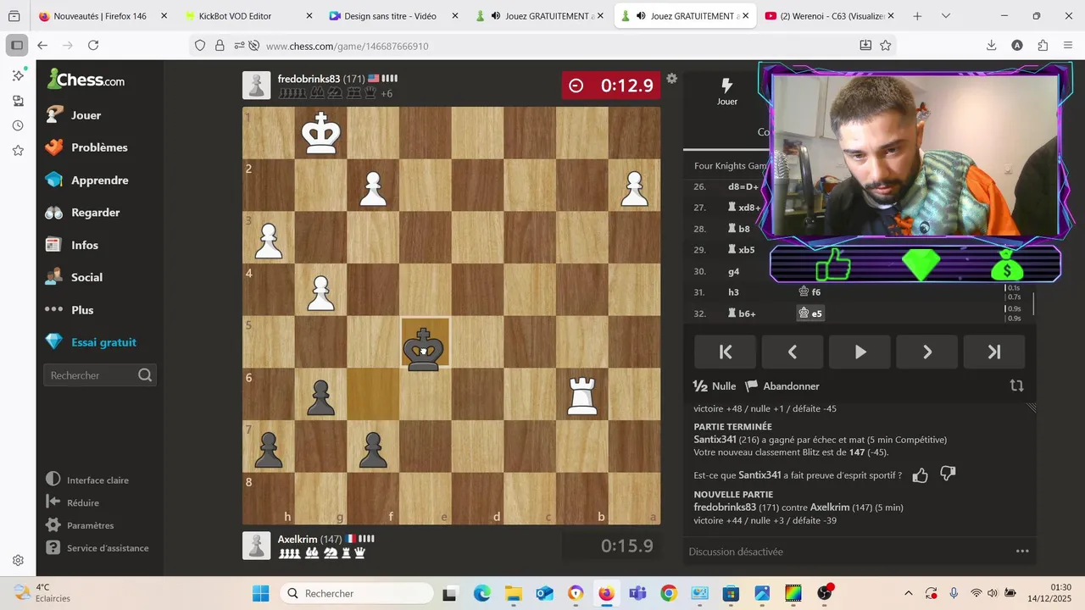The height and width of the screenshot is (610, 1085).
Task: Select move Ke5 in the move list
Action: tap(810, 313)
